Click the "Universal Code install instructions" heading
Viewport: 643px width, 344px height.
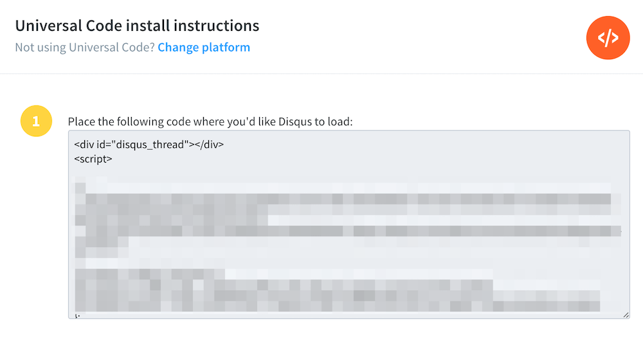pyautogui.click(x=137, y=26)
